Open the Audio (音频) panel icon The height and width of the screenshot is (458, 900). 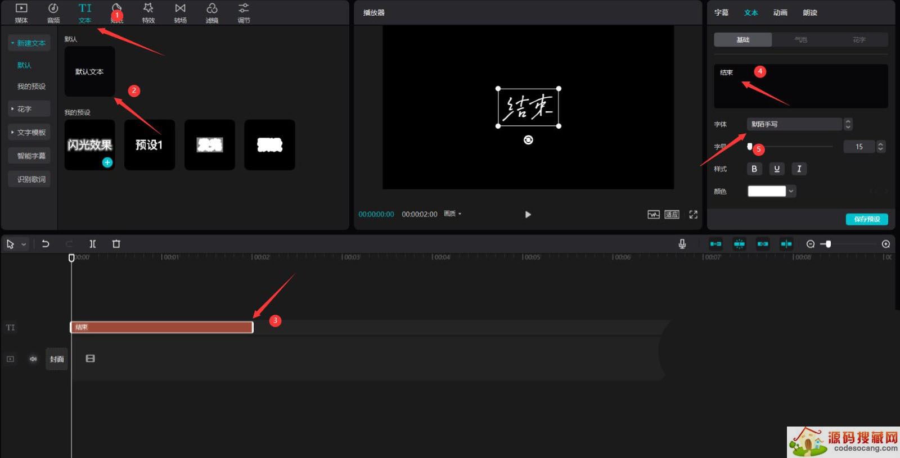tap(53, 13)
